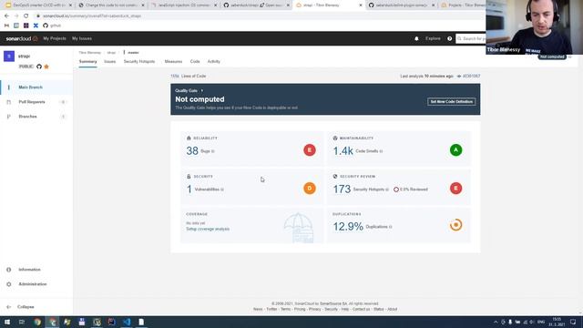The image size is (583, 328).
Task: Click the SonarCloud logo in the header
Action: tap(22, 38)
